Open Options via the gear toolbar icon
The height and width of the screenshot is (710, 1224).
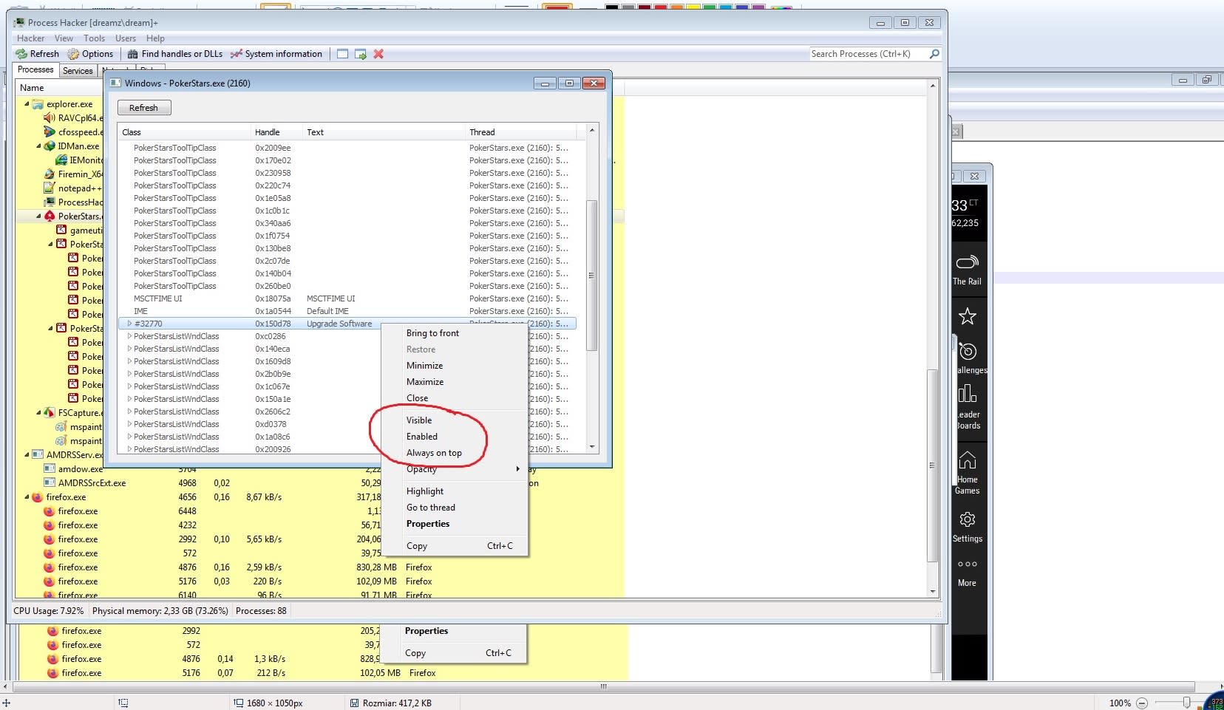click(73, 54)
